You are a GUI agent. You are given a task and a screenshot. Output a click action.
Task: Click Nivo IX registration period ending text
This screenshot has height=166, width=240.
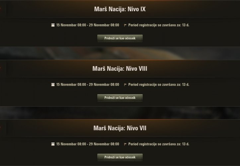(x=159, y=25)
